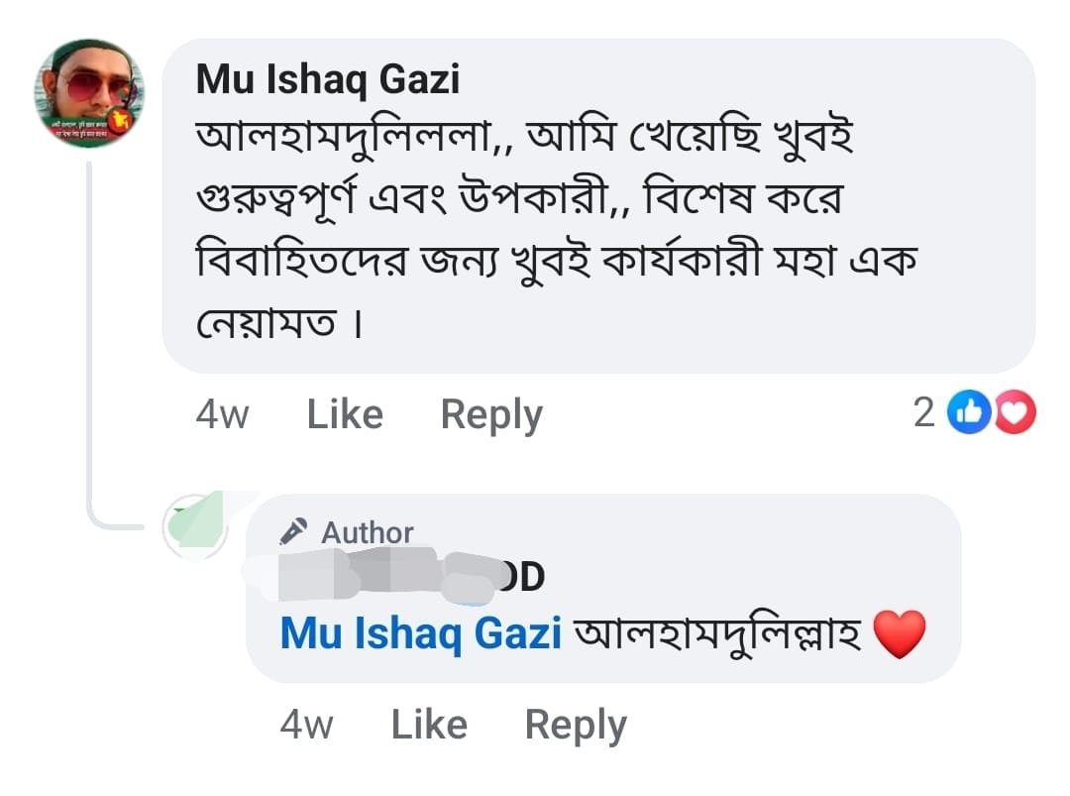This screenshot has width=1070, height=796.
Task: Reply to the author's reply
Action: click(576, 725)
